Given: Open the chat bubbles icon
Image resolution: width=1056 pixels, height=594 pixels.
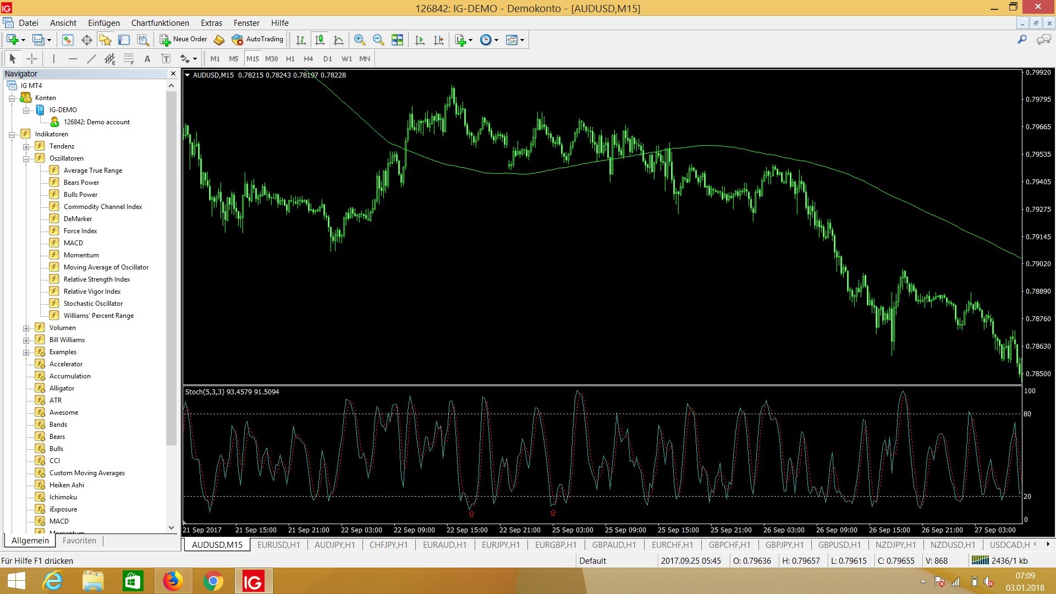Looking at the screenshot, I should coord(1043,40).
